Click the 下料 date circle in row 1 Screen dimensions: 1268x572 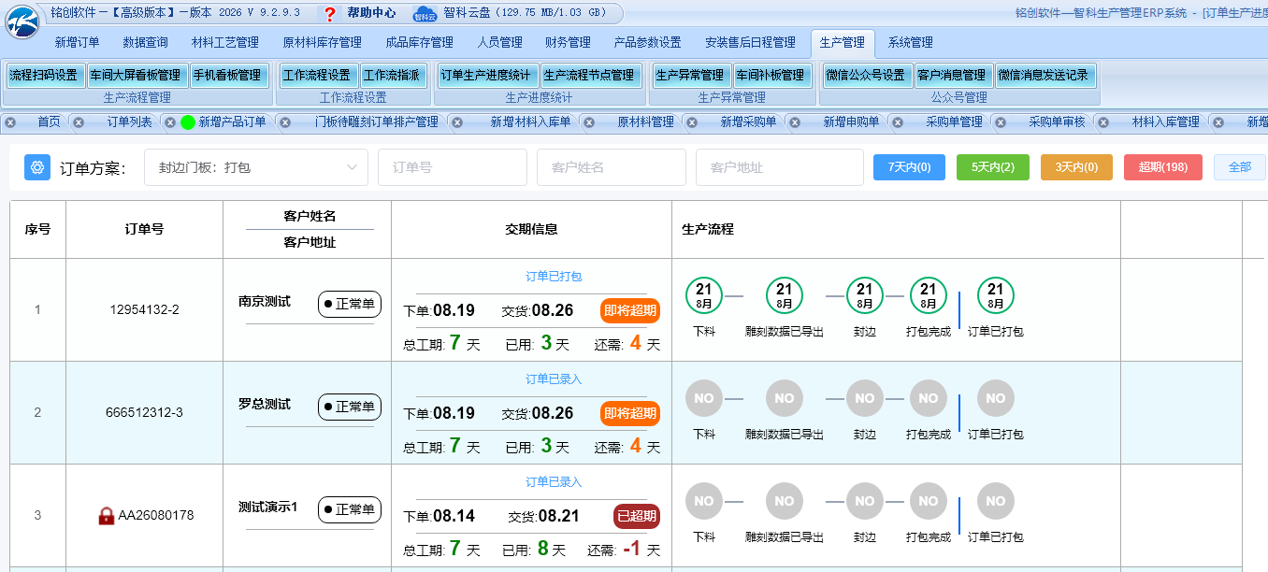click(704, 296)
